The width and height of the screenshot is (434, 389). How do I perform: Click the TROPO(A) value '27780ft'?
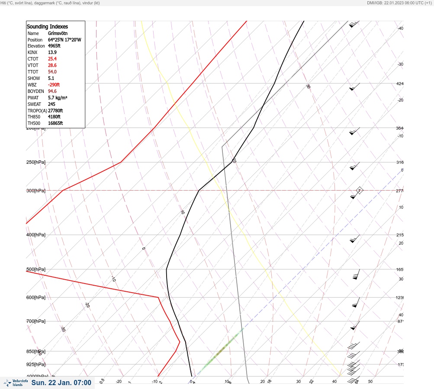[x=55, y=111]
